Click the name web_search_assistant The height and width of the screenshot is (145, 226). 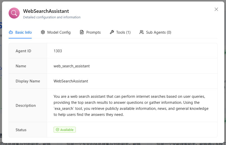(71, 66)
